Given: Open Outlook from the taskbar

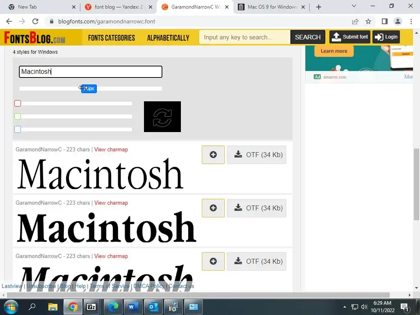Looking at the screenshot, I should (x=153, y=307).
